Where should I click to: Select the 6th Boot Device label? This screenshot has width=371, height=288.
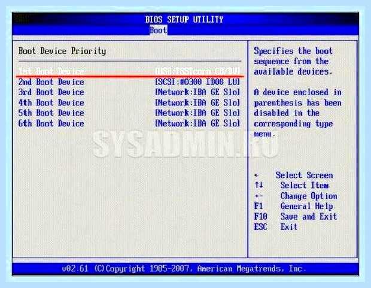(x=51, y=123)
